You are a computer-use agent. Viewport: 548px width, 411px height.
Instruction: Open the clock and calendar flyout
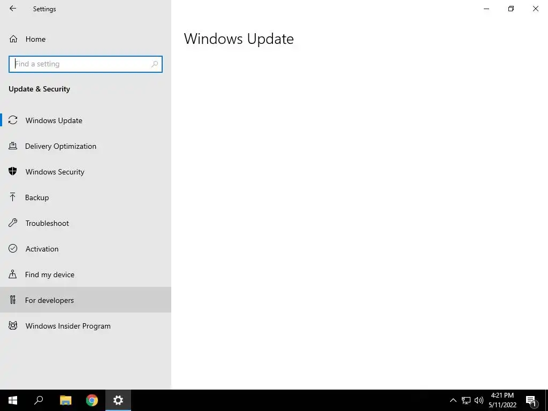[x=502, y=400]
